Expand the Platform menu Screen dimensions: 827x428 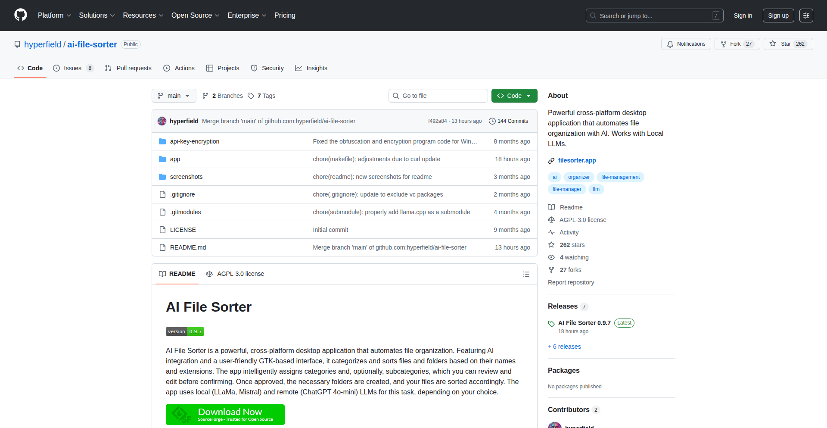[55, 15]
